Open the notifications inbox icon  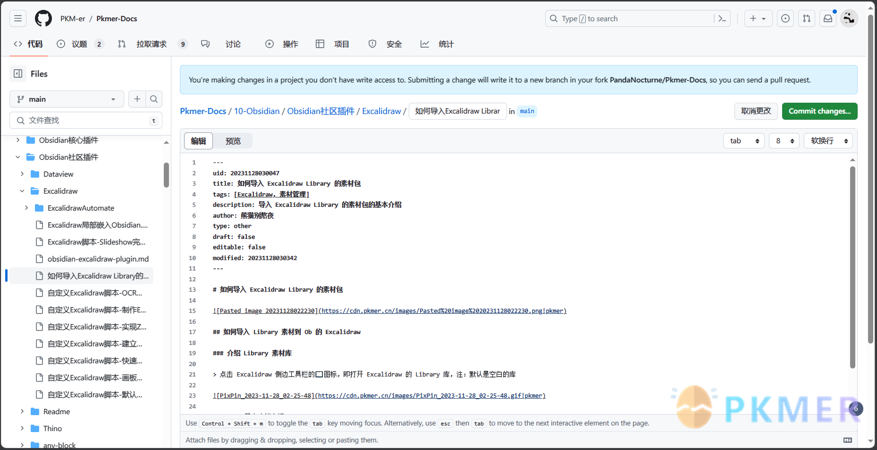[x=828, y=18]
